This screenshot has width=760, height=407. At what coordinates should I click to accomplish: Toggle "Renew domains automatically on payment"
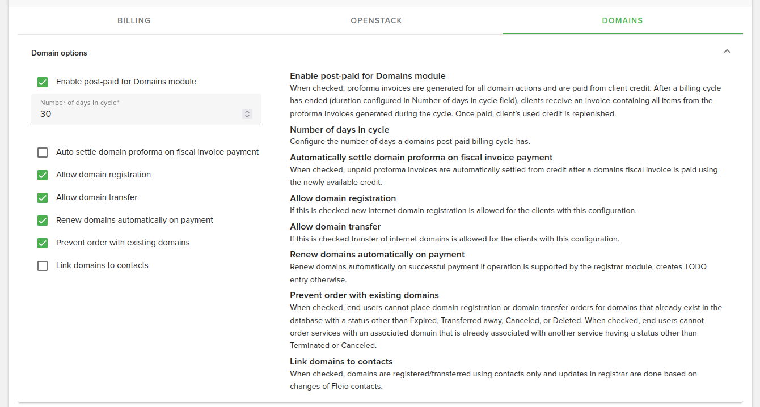(43, 220)
